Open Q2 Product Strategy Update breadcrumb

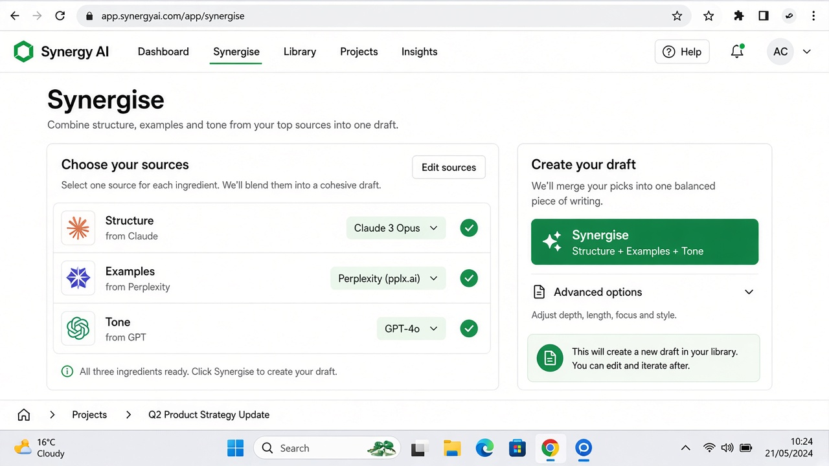pyautogui.click(x=209, y=415)
